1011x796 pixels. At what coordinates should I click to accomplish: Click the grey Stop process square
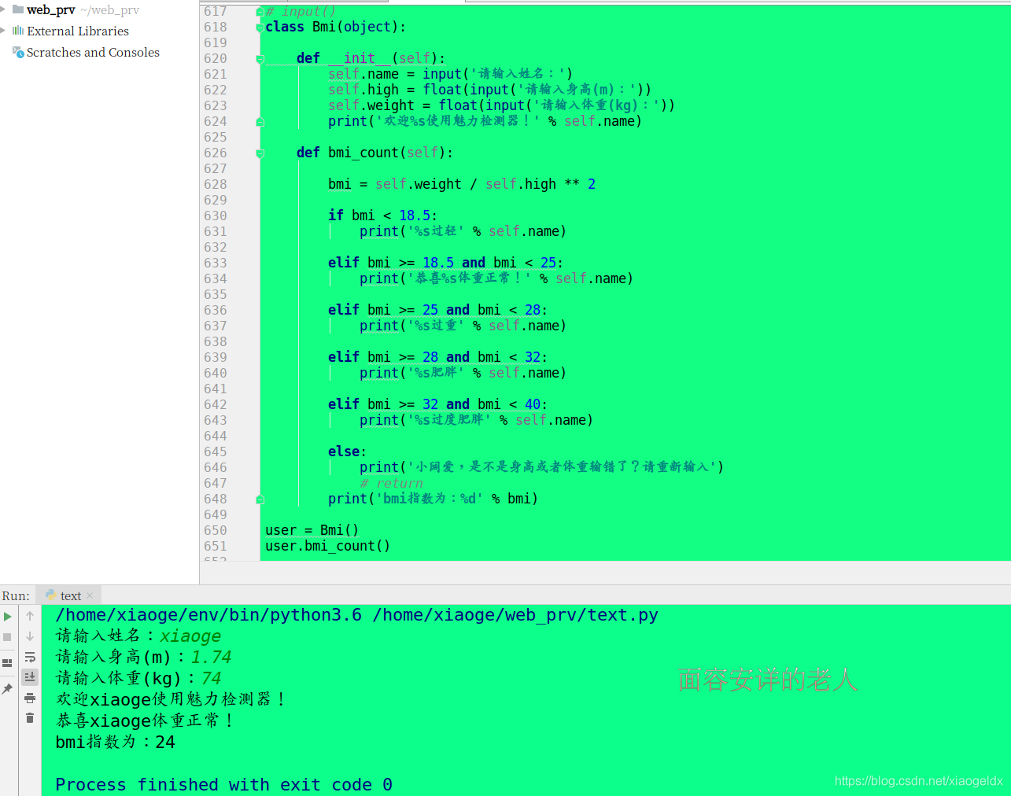tap(7, 637)
